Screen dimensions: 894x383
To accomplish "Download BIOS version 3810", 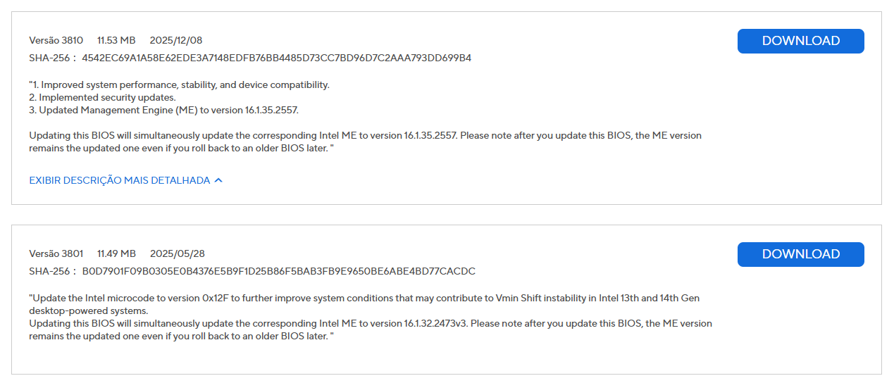I will (800, 41).
